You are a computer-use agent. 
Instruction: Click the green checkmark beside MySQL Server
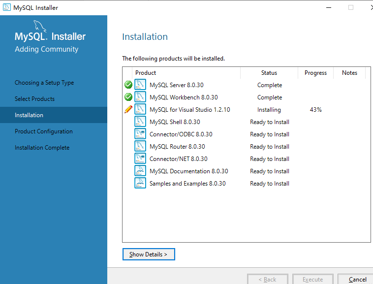128,85
